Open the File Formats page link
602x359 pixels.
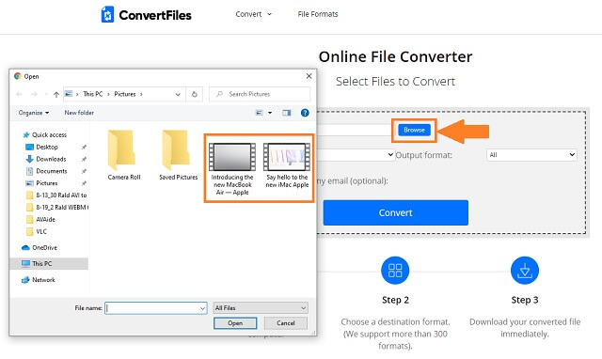(x=318, y=14)
